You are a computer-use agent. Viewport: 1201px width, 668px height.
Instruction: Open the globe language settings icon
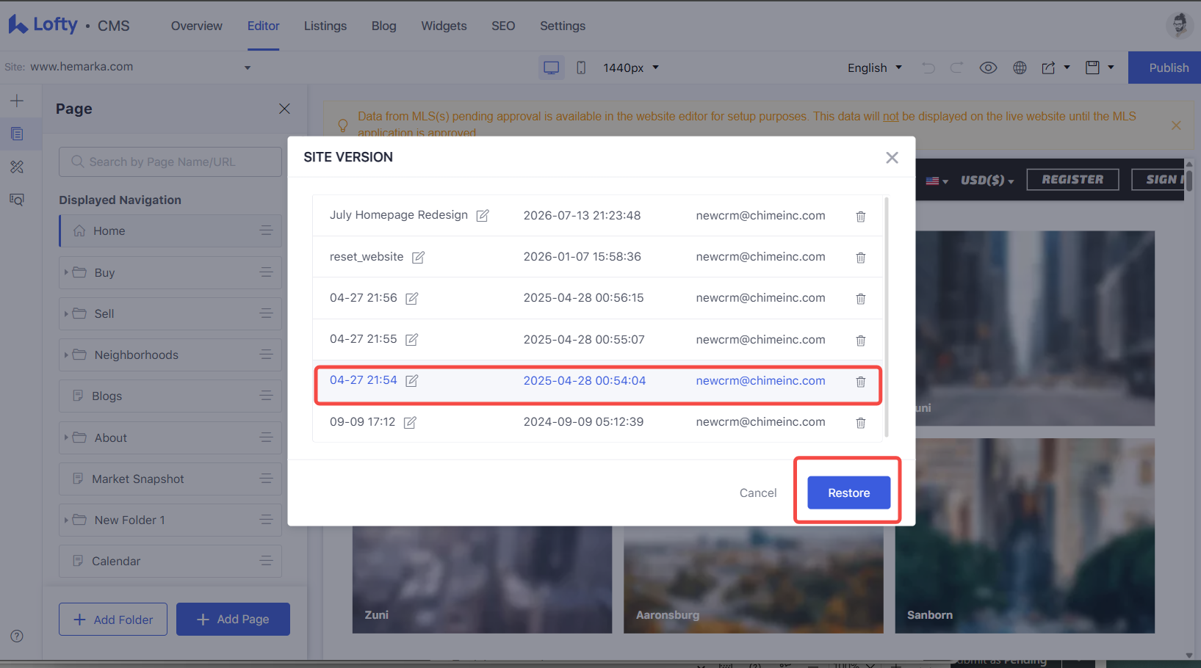1020,68
